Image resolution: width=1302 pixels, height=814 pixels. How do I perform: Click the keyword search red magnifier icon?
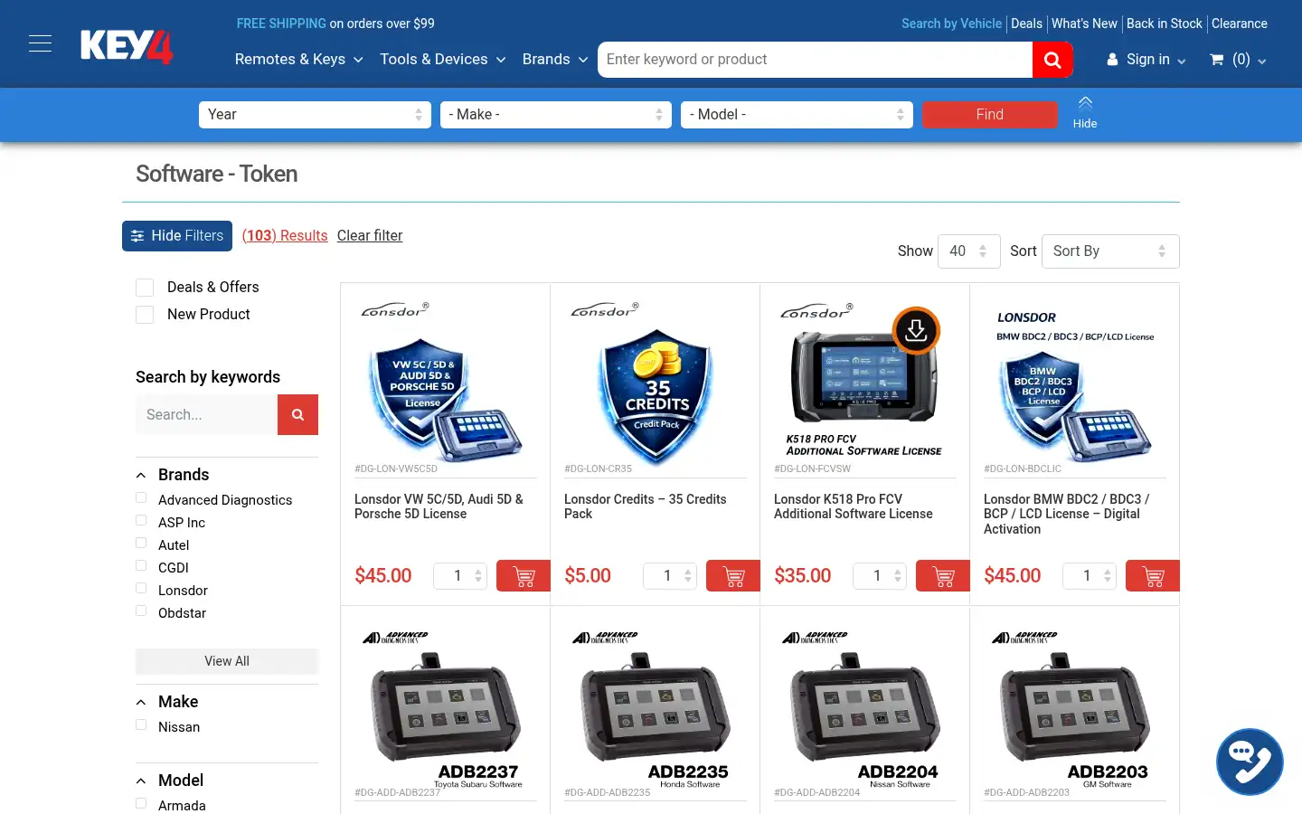(x=297, y=414)
